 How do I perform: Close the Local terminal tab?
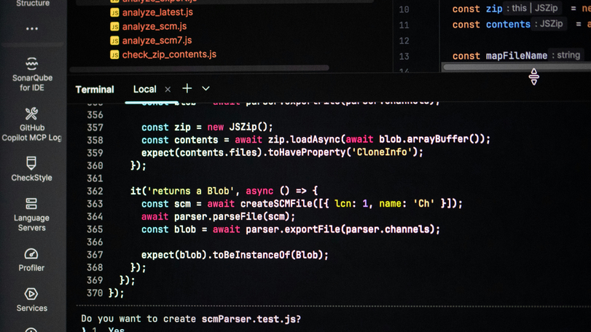(168, 90)
